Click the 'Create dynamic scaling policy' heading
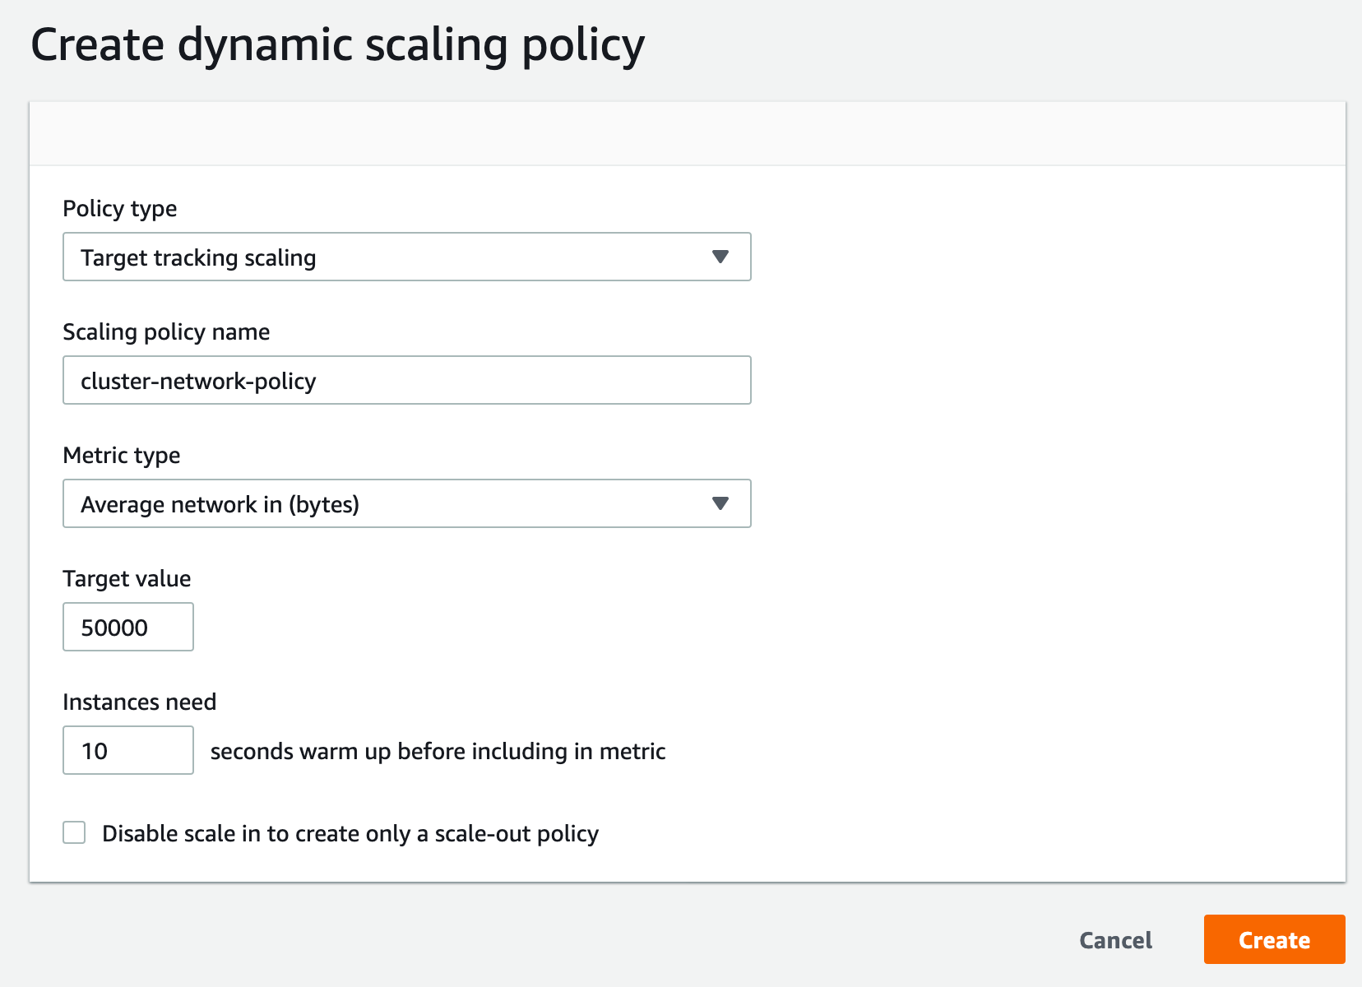The image size is (1362, 987). (337, 45)
